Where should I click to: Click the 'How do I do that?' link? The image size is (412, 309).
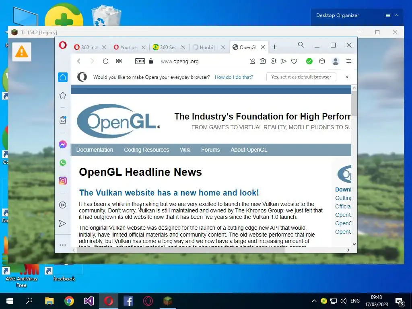[234, 77]
